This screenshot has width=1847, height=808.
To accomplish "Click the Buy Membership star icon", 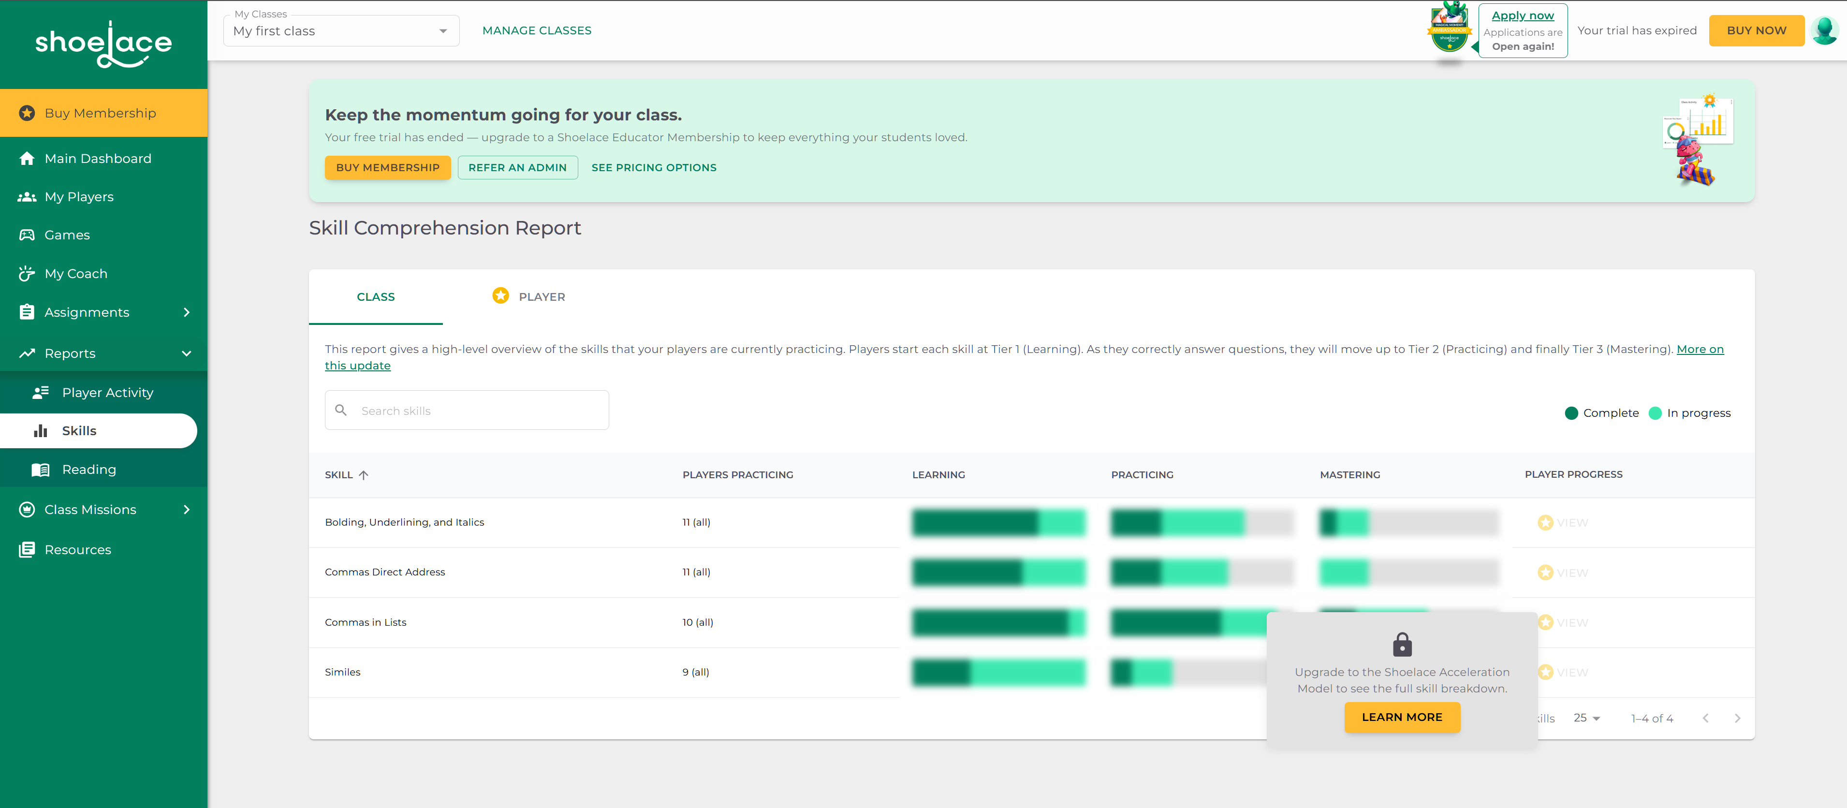I will pyautogui.click(x=27, y=113).
